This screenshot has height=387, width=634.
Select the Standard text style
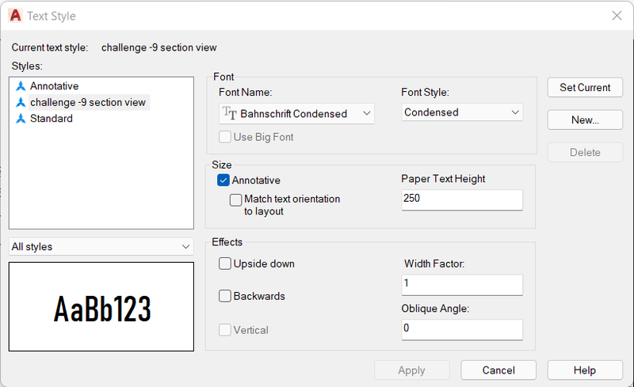point(52,119)
